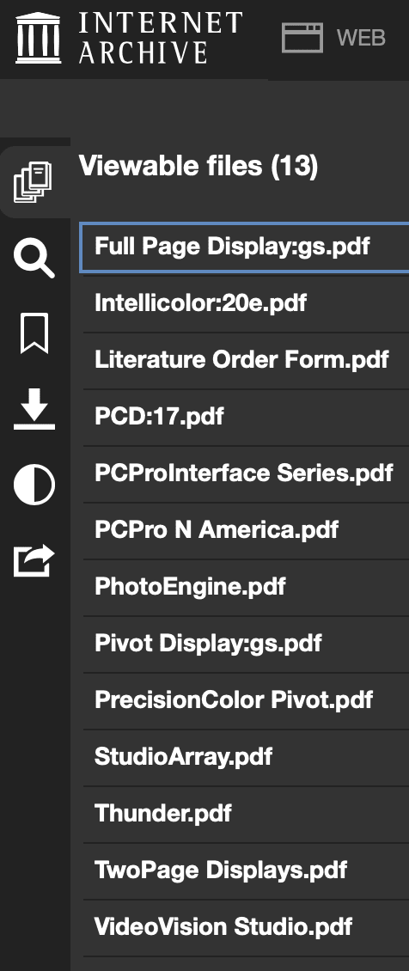
Task: Open PrecisionColor Pivot.pdf
Action: click(x=246, y=700)
